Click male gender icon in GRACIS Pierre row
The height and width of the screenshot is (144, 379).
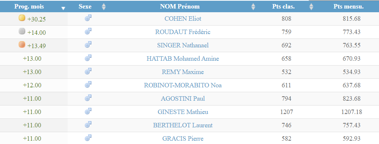point(88,138)
